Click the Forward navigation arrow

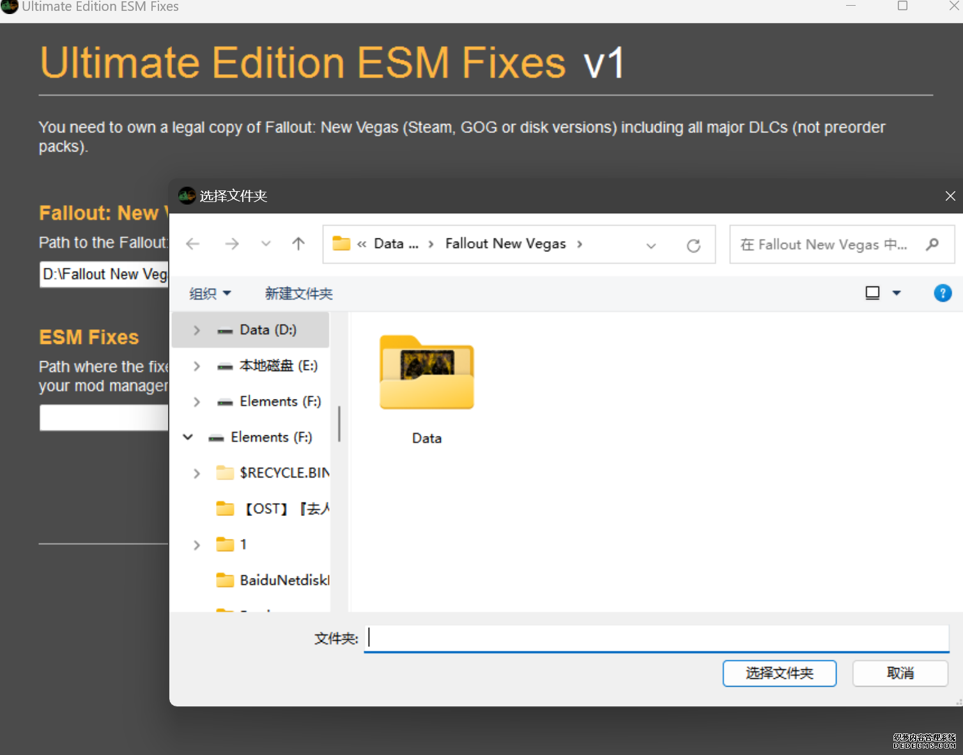coord(232,244)
